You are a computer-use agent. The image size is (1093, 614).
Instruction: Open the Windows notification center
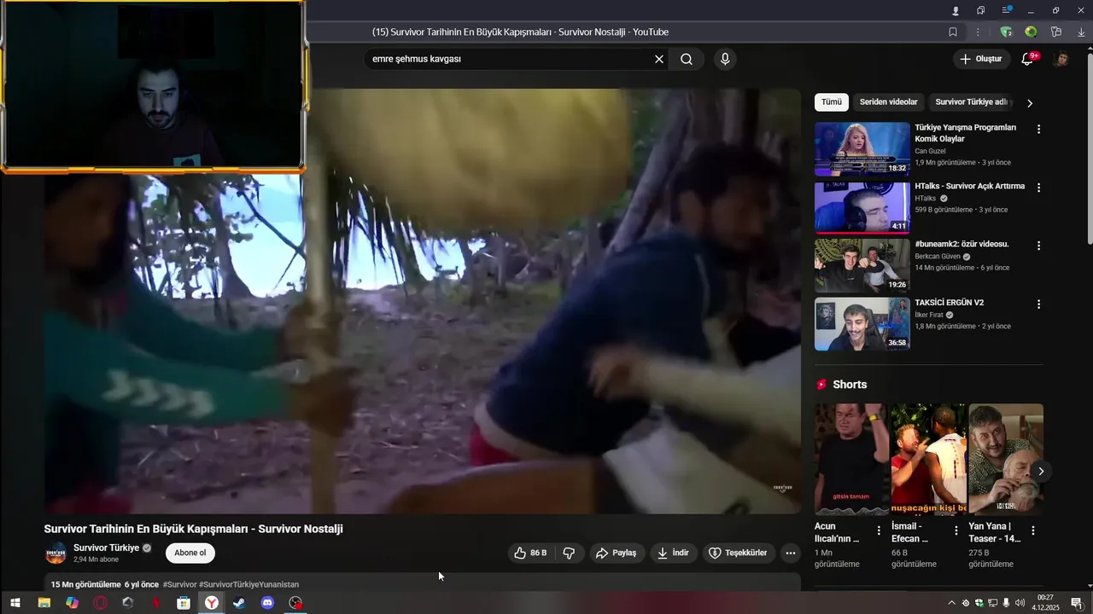(x=1076, y=603)
